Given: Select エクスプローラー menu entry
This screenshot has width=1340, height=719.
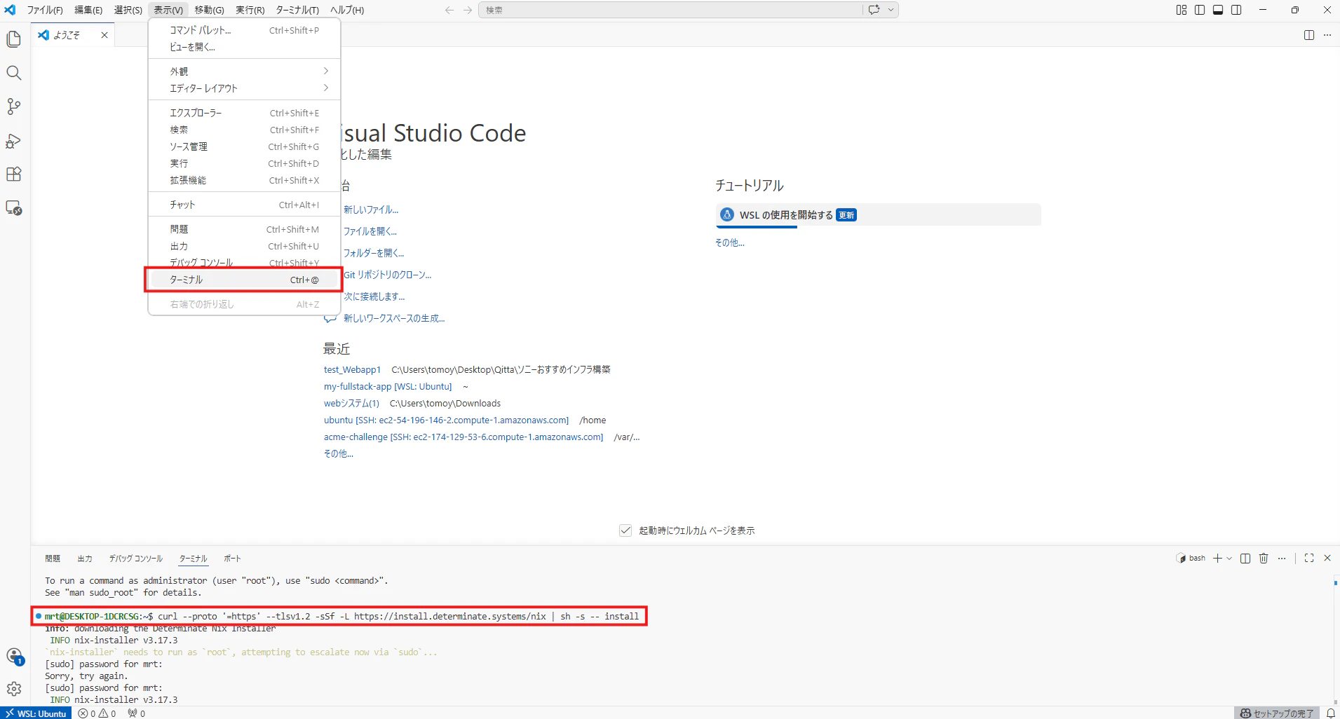Looking at the screenshot, I should (x=244, y=113).
